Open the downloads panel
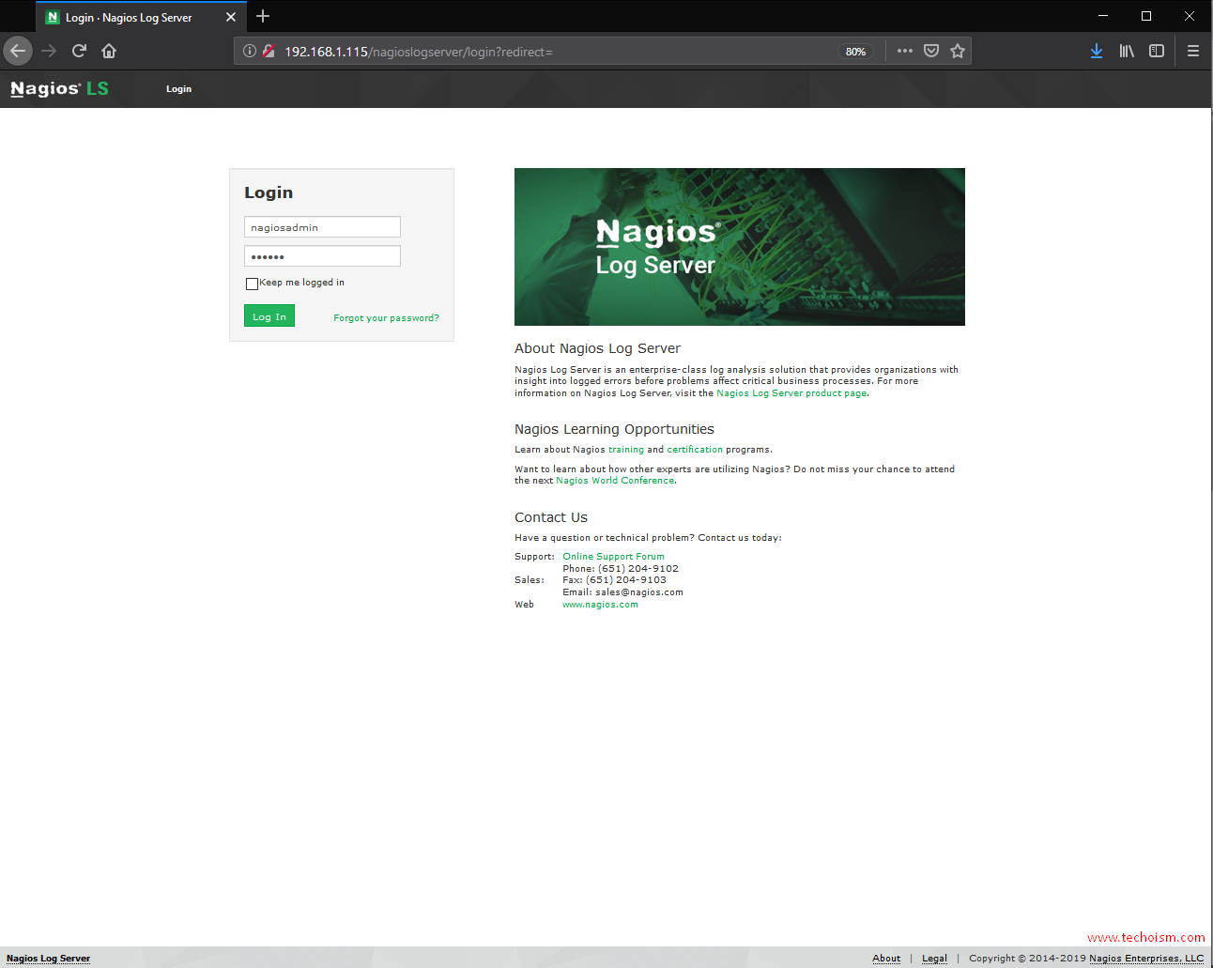This screenshot has width=1213, height=968. pyautogui.click(x=1096, y=51)
